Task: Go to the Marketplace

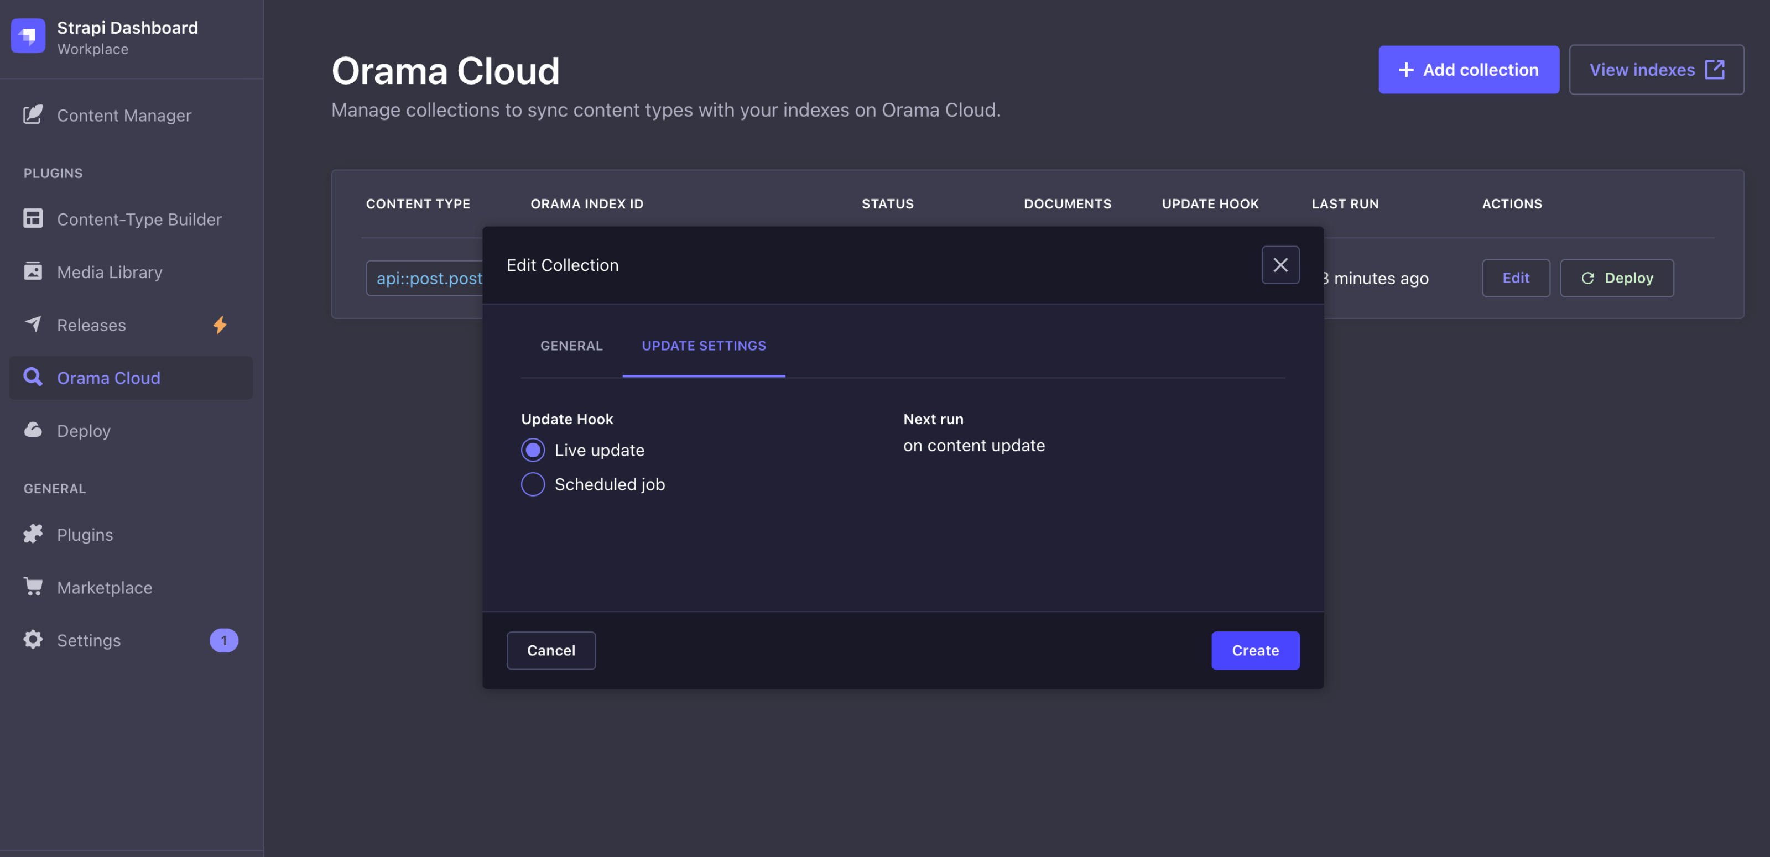Action: 131,587
